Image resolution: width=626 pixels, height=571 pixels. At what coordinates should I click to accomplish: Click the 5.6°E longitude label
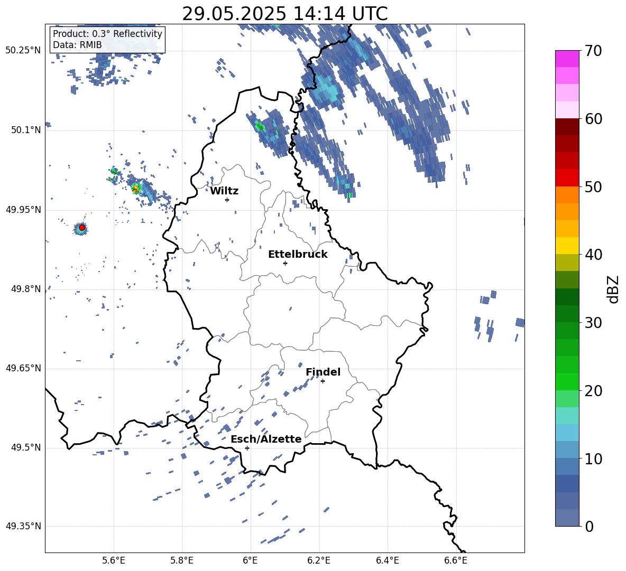(x=113, y=560)
